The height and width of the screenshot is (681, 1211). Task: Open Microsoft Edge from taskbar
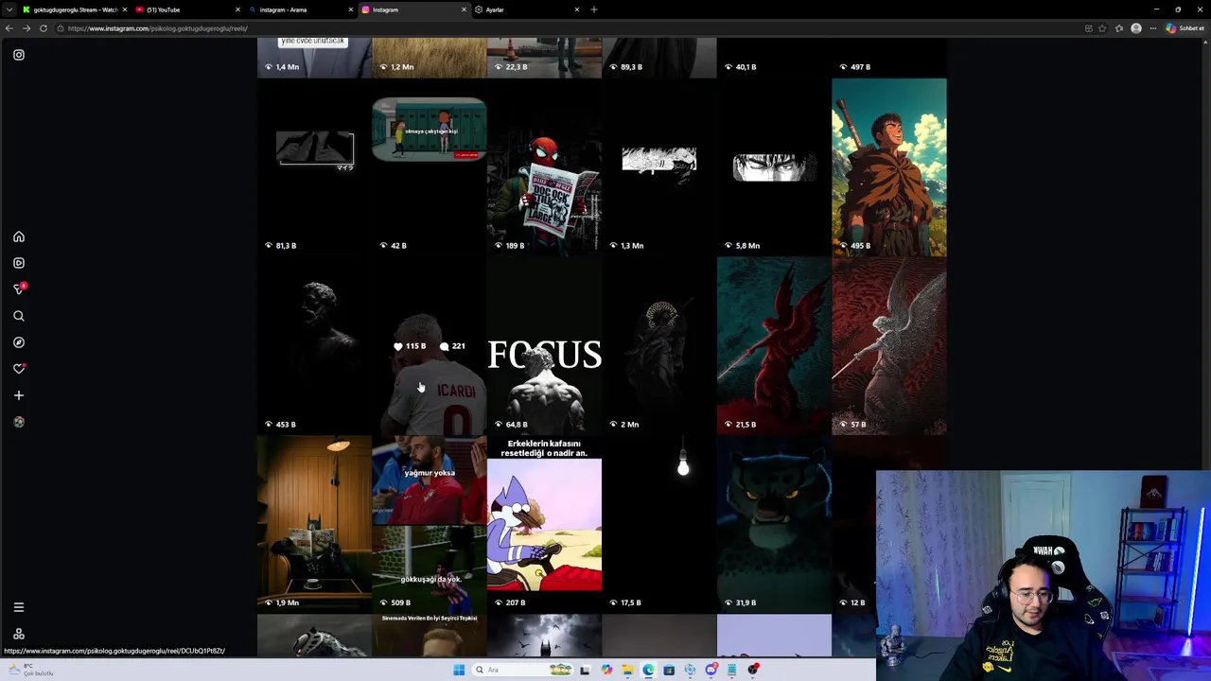[x=648, y=670]
